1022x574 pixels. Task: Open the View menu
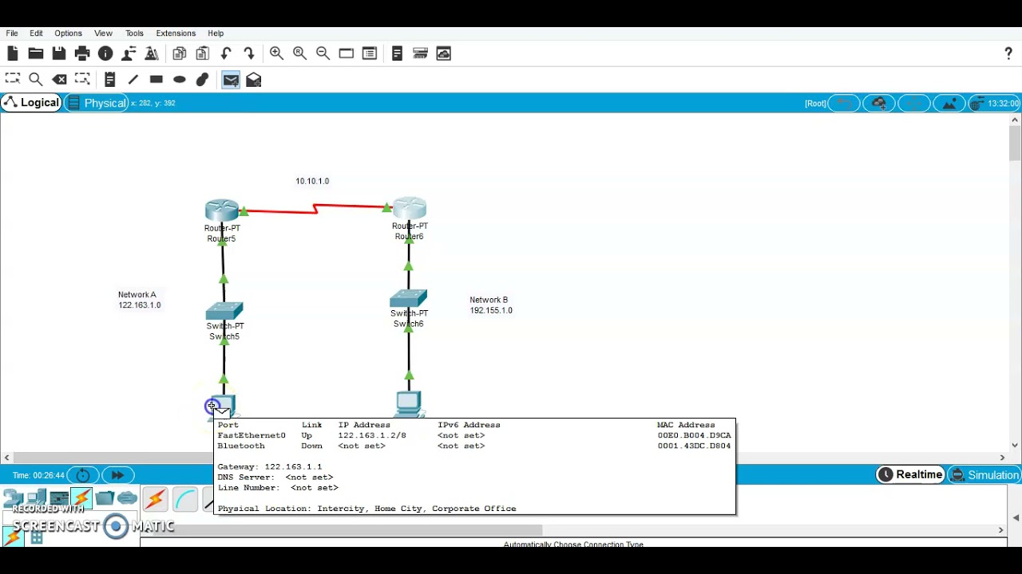pos(103,33)
